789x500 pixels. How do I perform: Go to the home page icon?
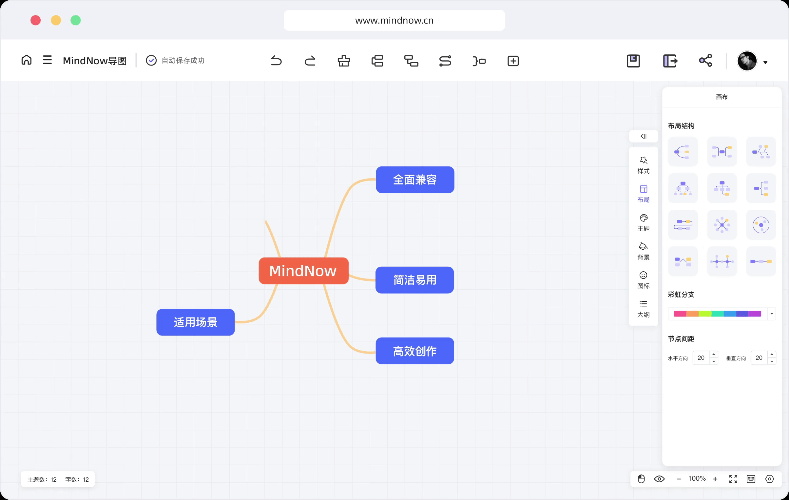pos(27,60)
